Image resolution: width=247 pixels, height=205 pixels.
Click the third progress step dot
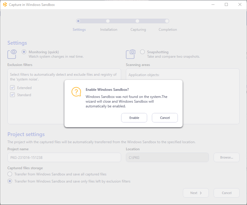pos(137,21)
